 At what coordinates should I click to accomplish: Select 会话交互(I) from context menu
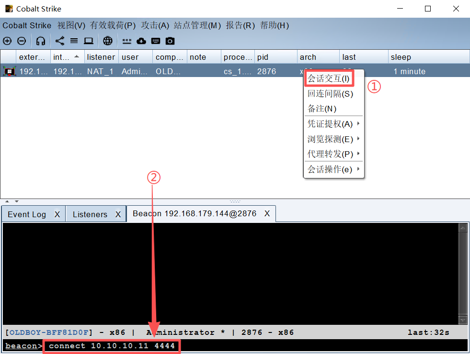[x=329, y=79]
